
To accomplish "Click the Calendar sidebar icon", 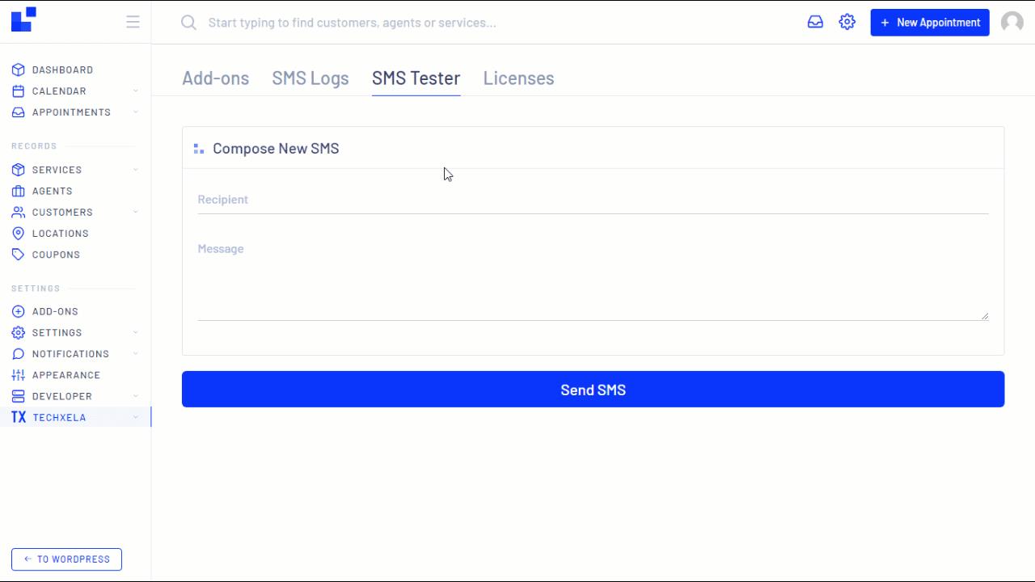I will [x=19, y=91].
